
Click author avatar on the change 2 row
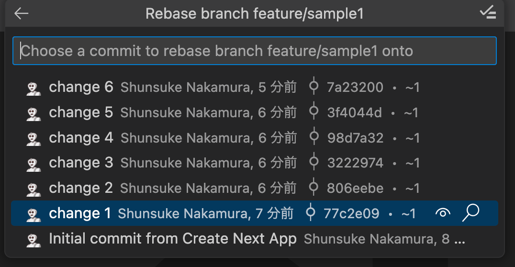pyautogui.click(x=34, y=189)
